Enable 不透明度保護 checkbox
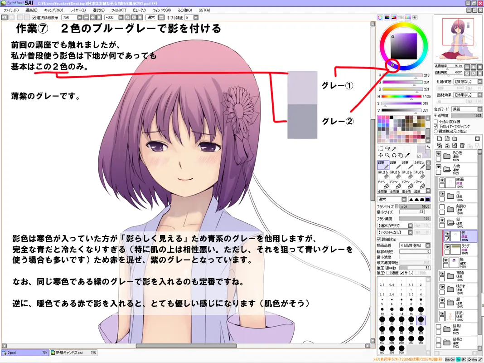Viewport: 484px width, 363px height. (x=436, y=122)
